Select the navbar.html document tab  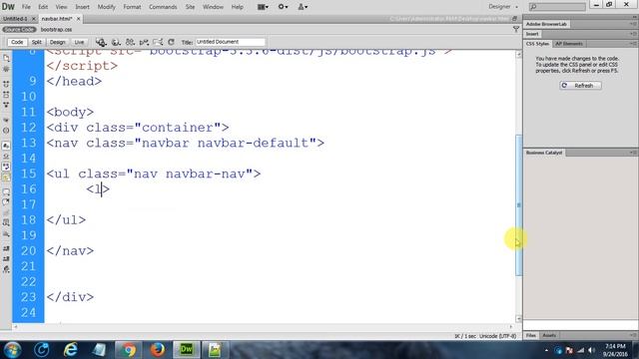pyautogui.click(x=57, y=19)
